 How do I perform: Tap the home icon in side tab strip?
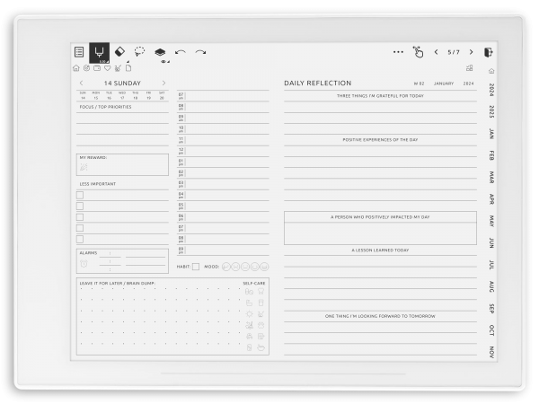[x=491, y=71]
